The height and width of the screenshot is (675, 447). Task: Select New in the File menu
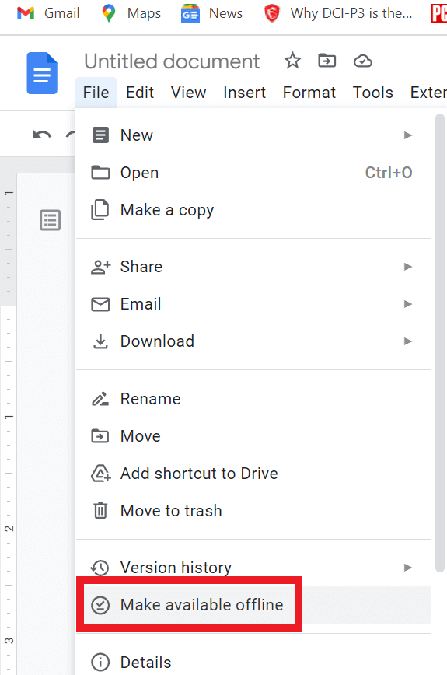[x=253, y=135]
